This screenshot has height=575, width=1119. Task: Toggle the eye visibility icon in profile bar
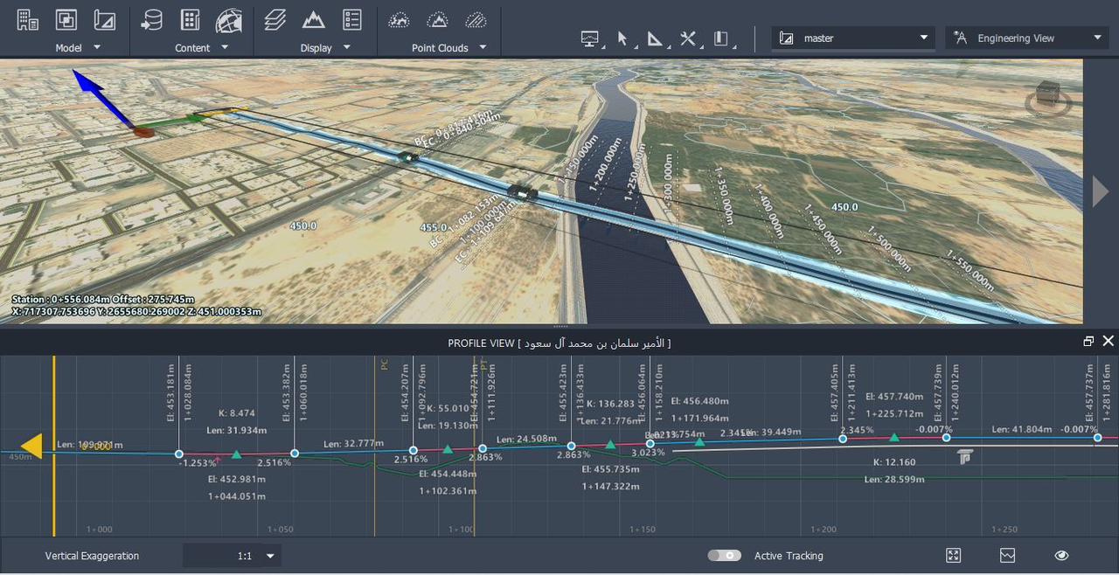1061,556
